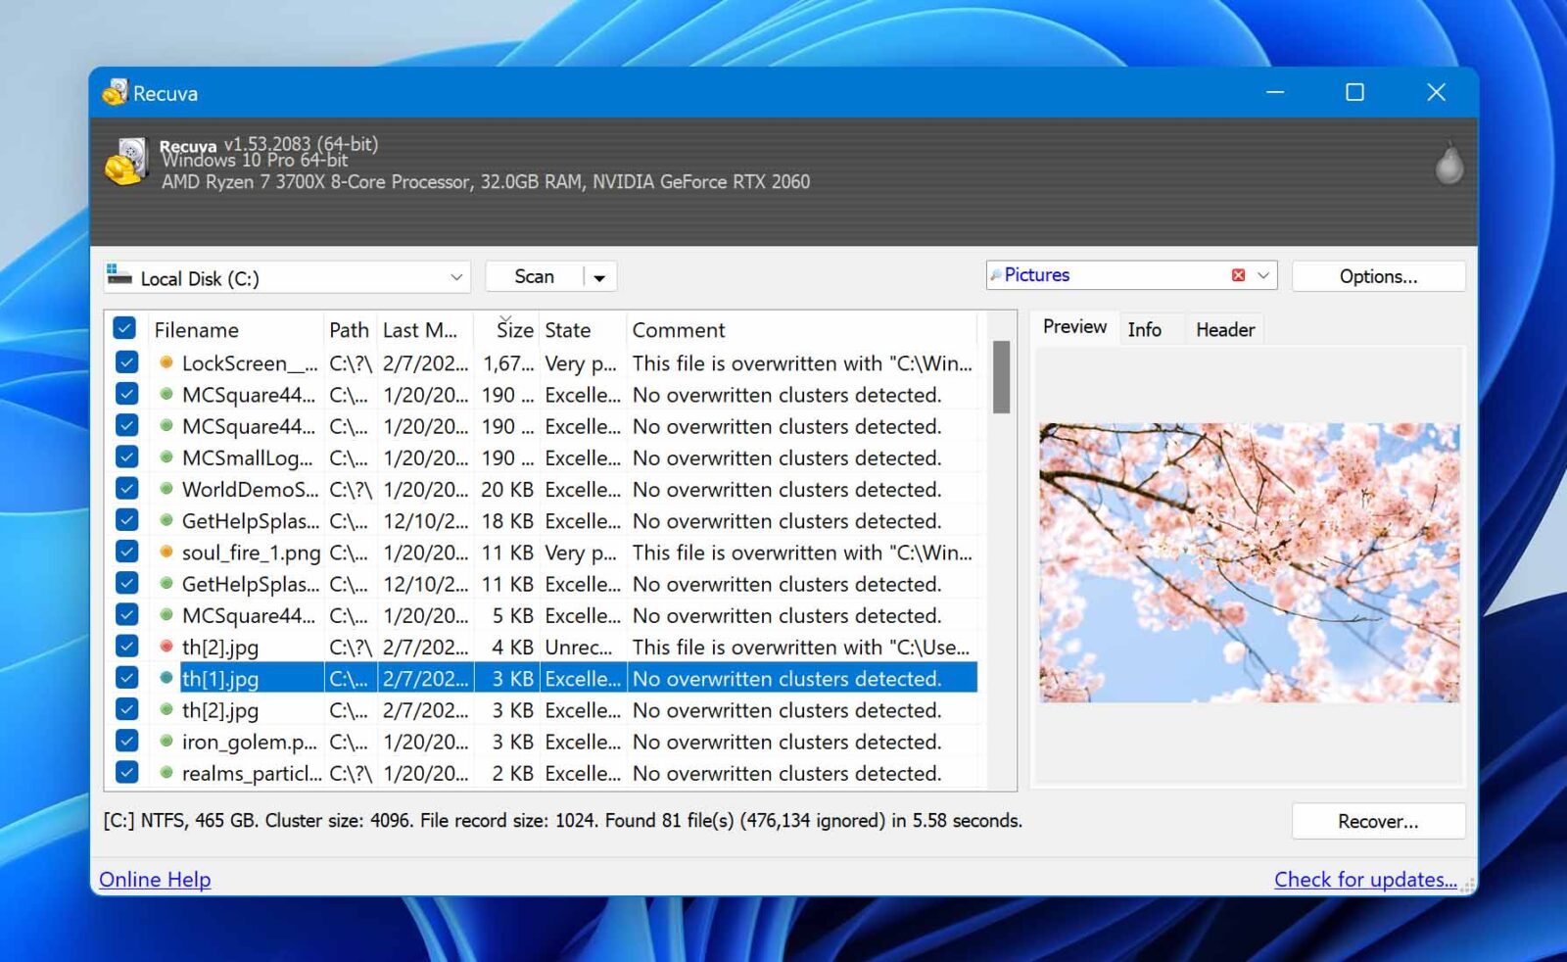Click the Options button
Viewport: 1567px width, 962px height.
[1378, 276]
